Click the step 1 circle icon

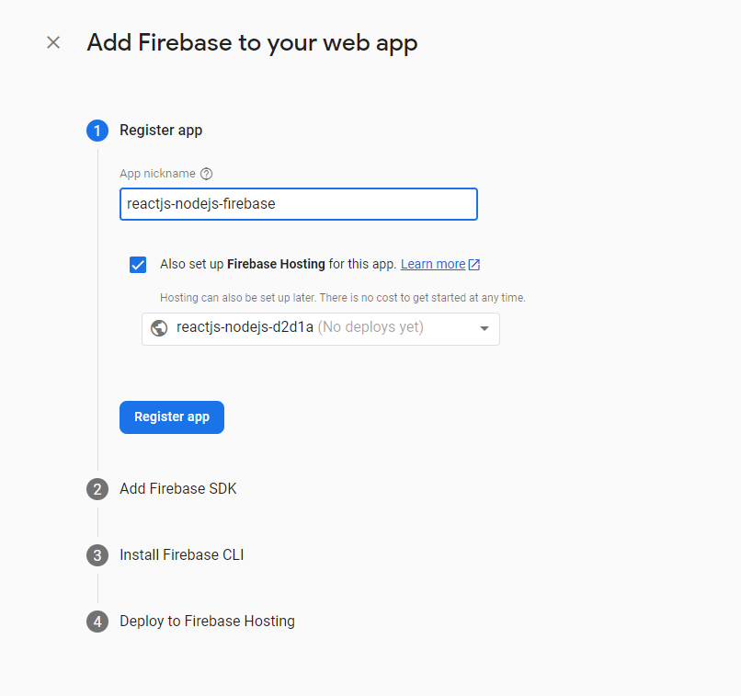97,131
